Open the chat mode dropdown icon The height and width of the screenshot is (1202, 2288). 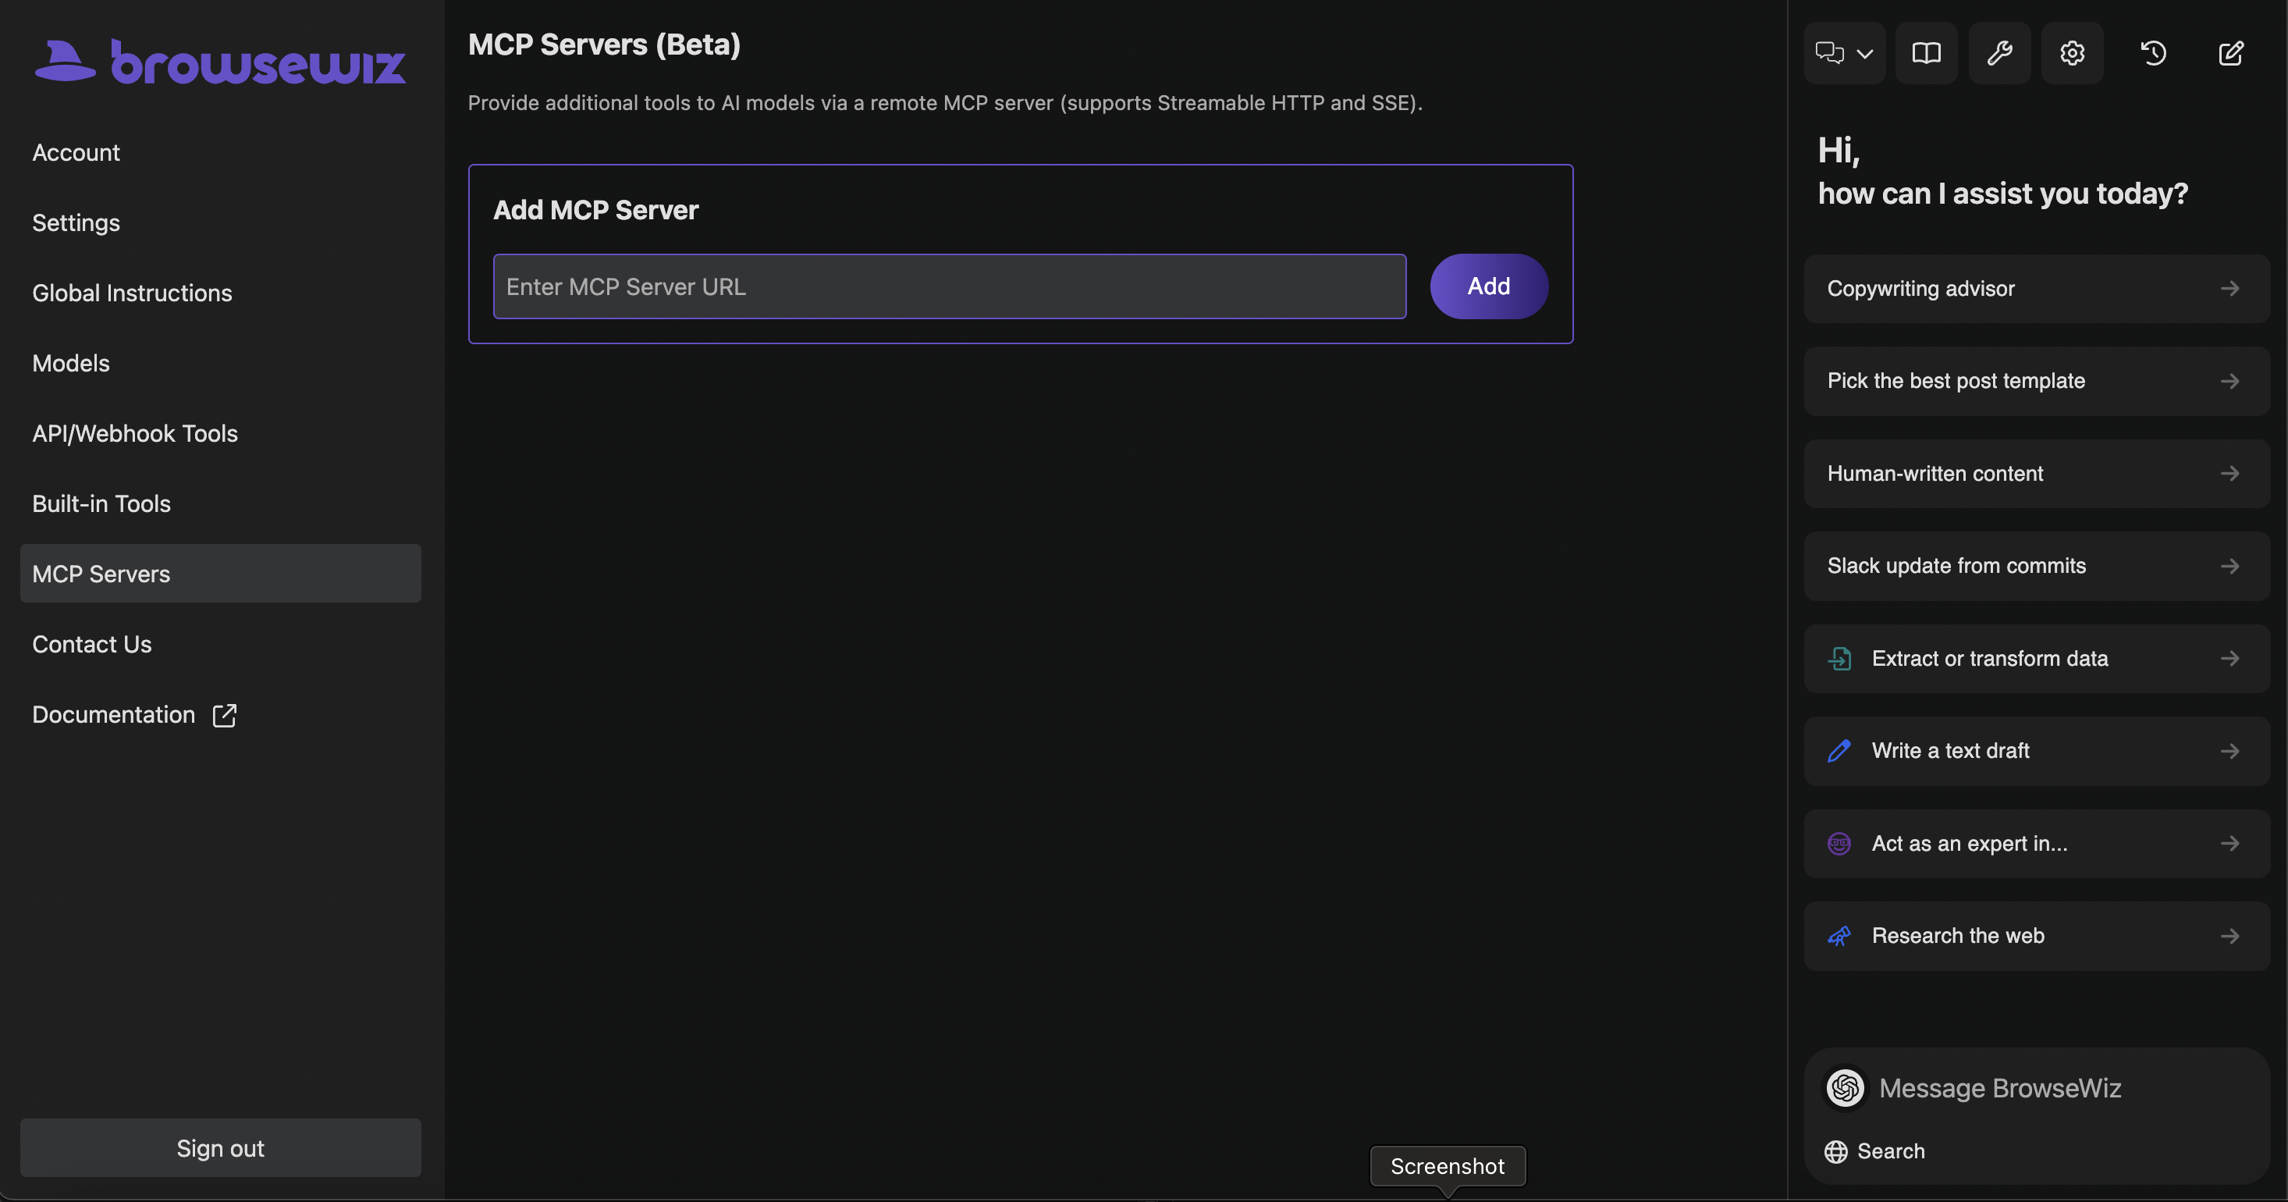(x=1844, y=53)
